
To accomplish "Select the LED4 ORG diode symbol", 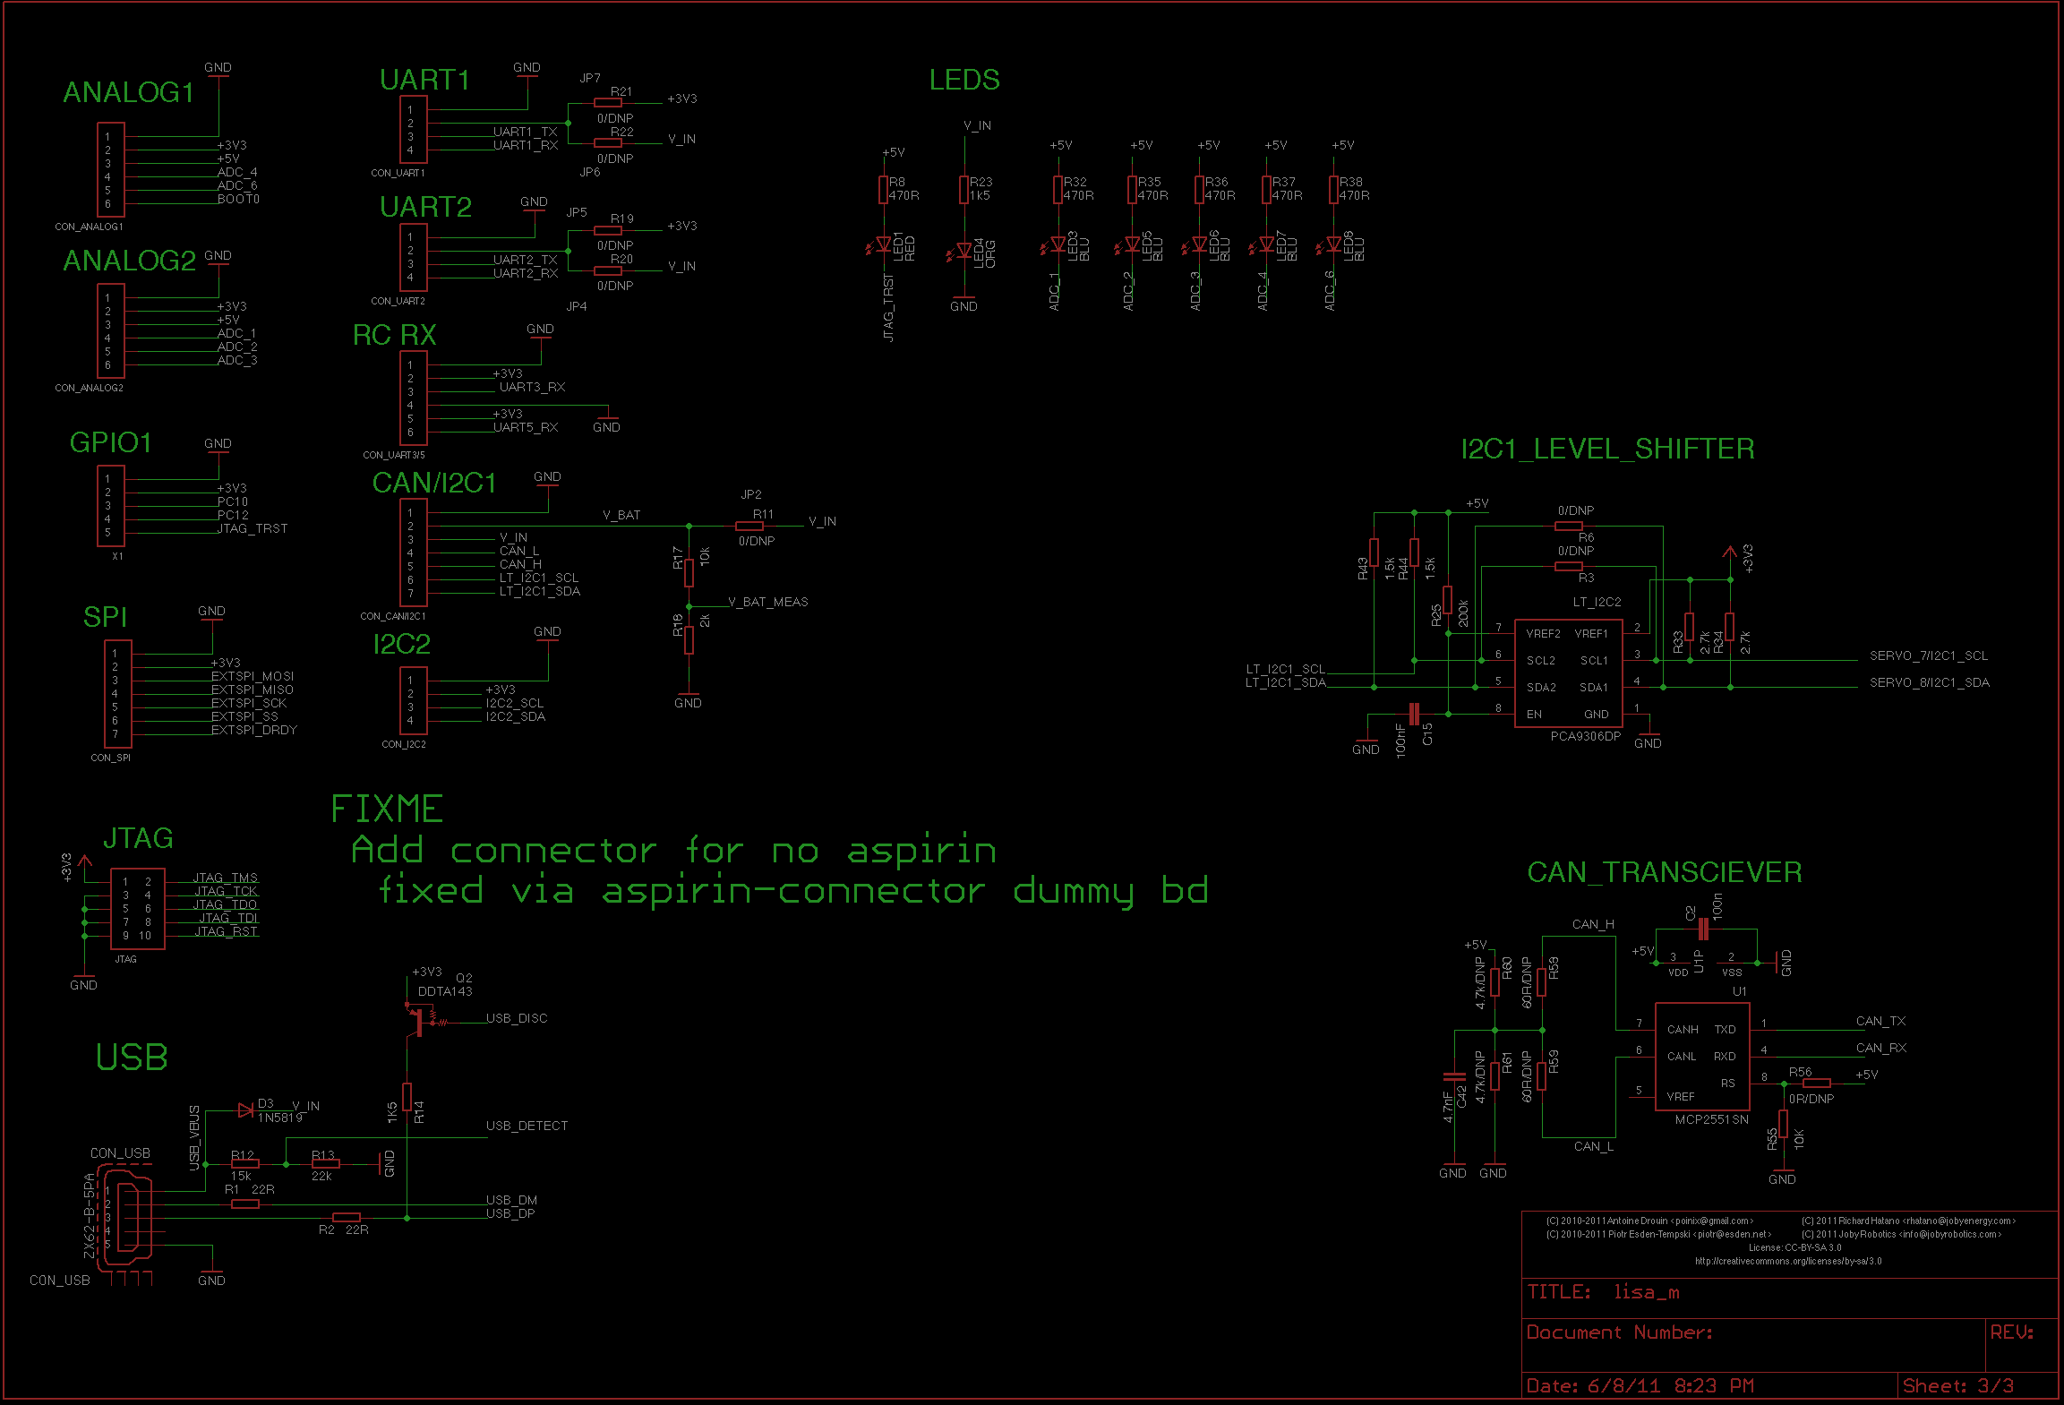I will 963,251.
